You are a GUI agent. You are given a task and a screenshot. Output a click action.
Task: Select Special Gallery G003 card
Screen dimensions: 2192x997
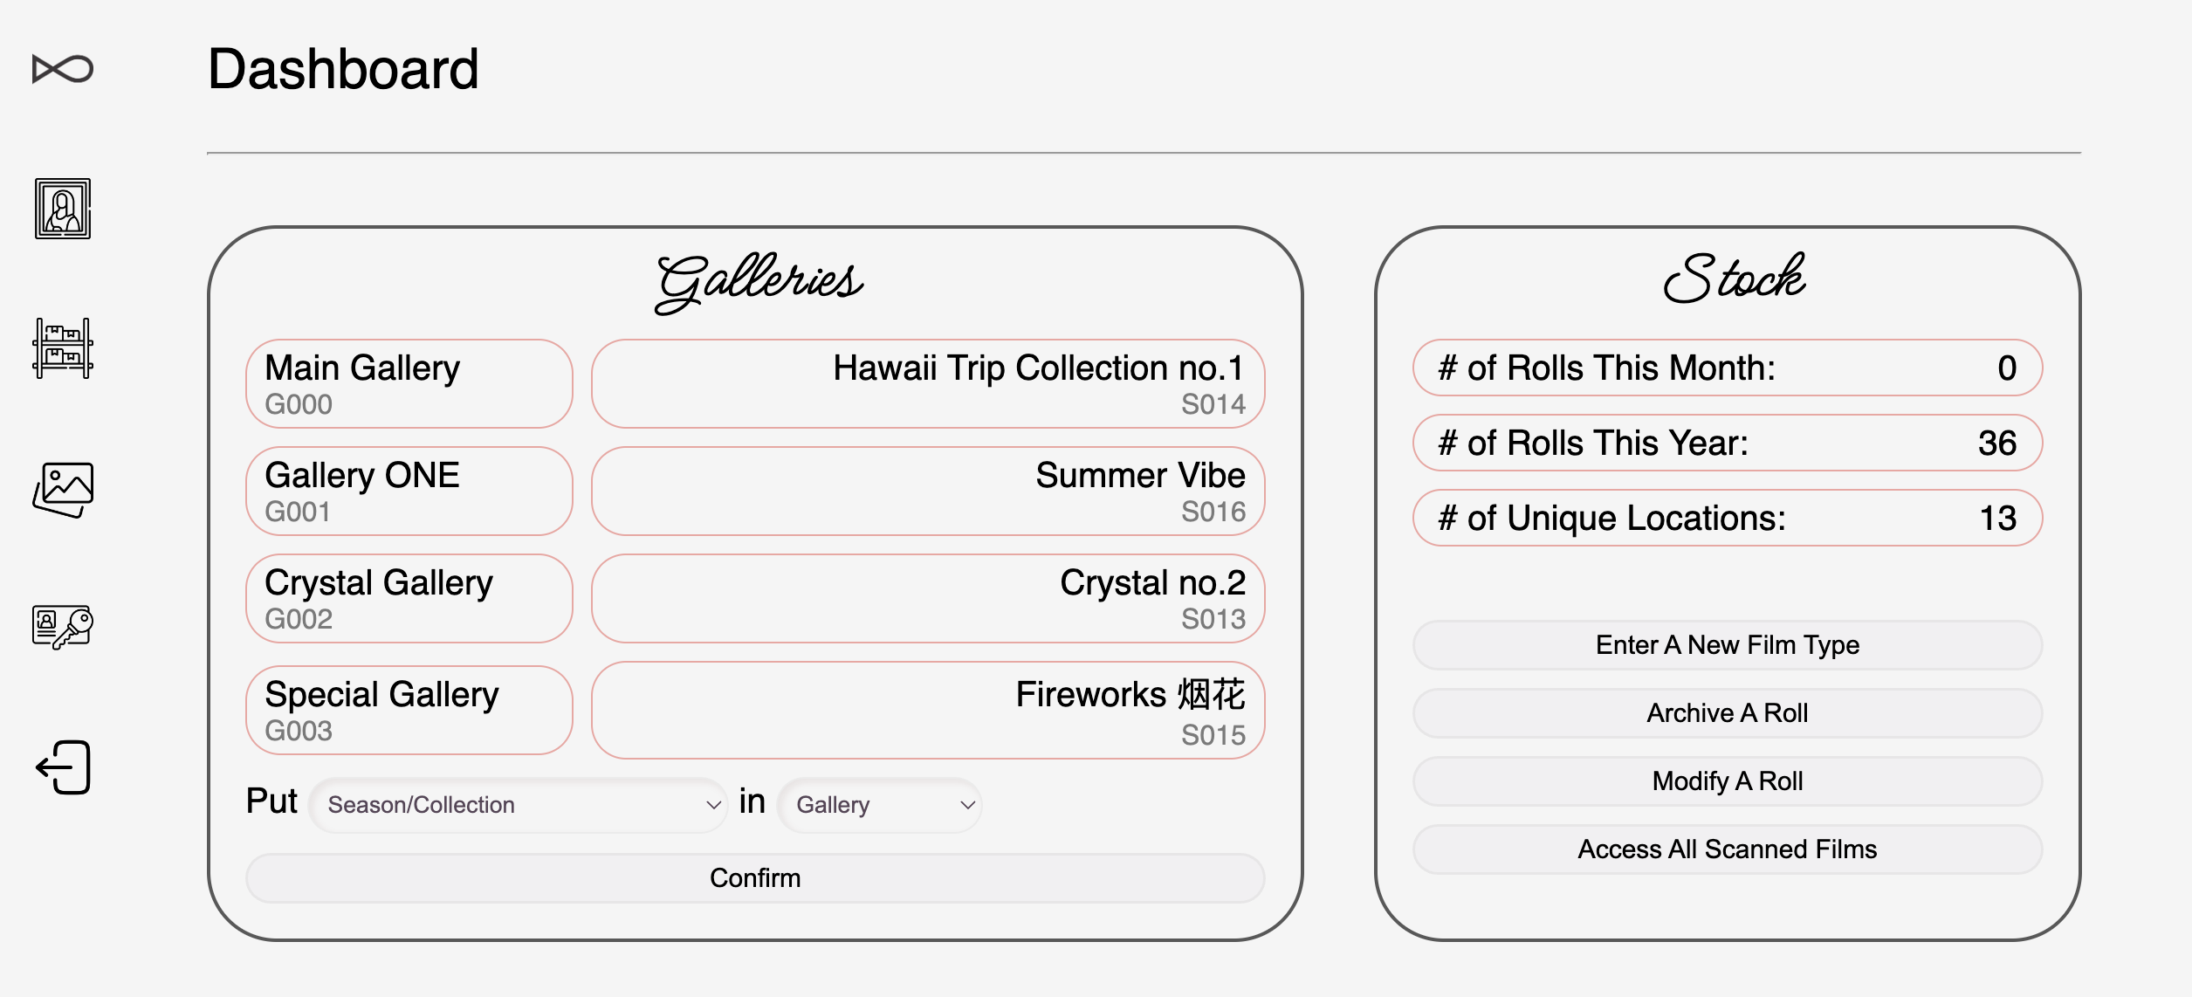point(409,711)
